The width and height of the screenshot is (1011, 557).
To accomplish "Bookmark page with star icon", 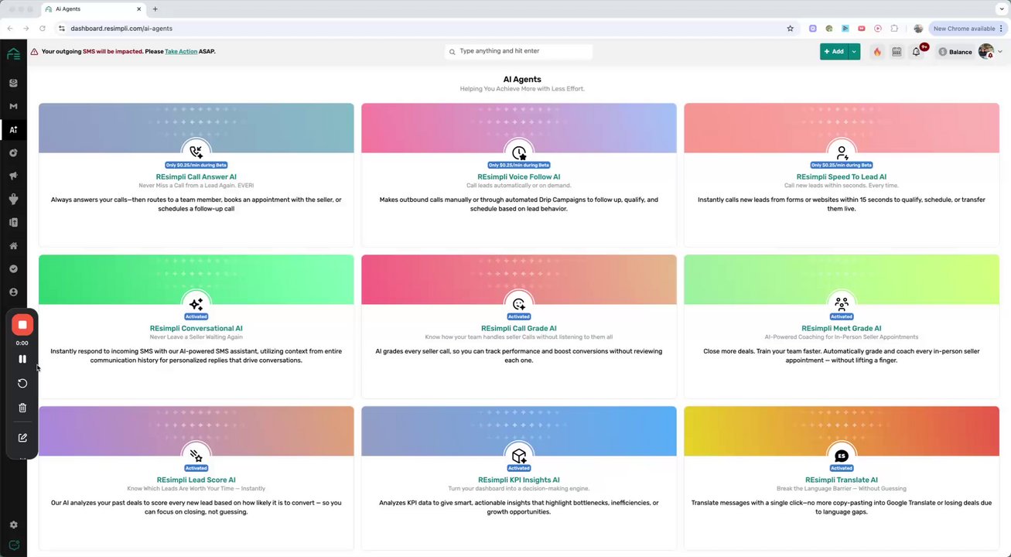I will [x=790, y=29].
